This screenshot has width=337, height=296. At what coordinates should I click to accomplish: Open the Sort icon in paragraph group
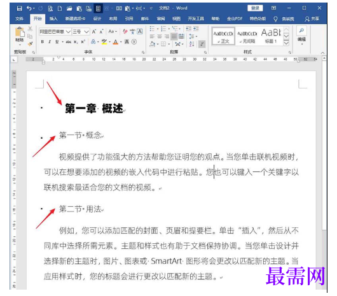point(192,44)
